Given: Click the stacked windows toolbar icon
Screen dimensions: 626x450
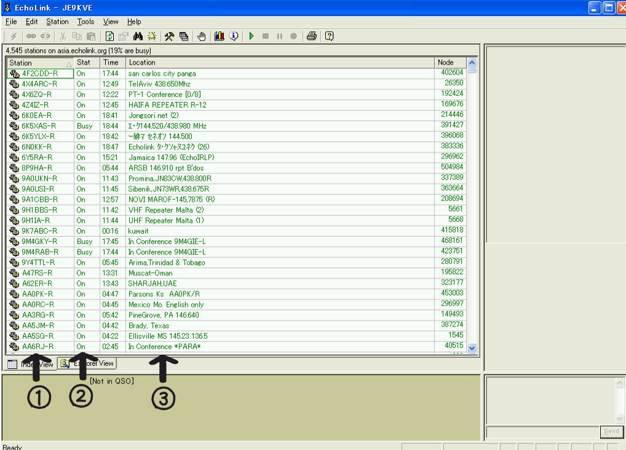Looking at the screenshot, I should (x=184, y=36).
